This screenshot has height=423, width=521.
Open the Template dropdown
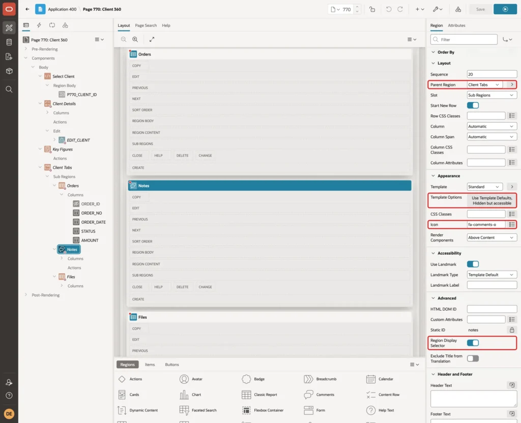point(484,187)
